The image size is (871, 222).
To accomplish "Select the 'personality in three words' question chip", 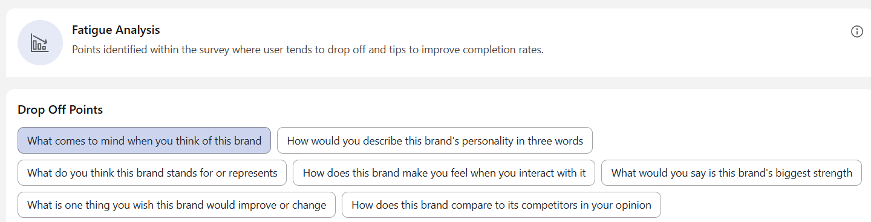I will [x=435, y=140].
